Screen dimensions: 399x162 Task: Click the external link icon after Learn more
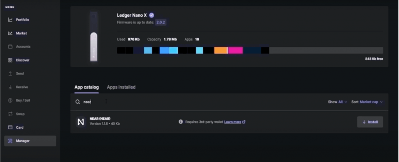[x=244, y=122]
